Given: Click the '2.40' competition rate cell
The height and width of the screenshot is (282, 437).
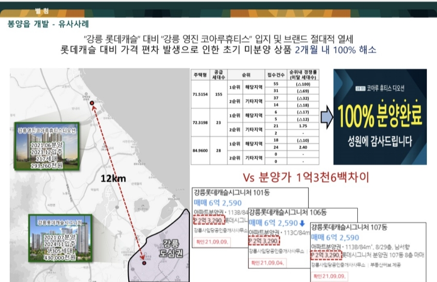Looking at the screenshot, I should [303, 147].
